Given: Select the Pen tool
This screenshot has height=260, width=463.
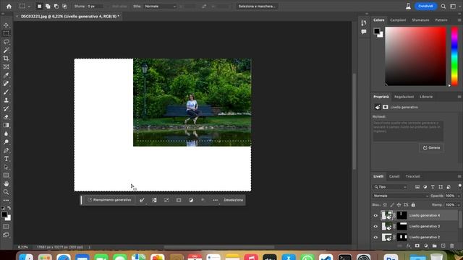Looking at the screenshot, I should point(6,150).
